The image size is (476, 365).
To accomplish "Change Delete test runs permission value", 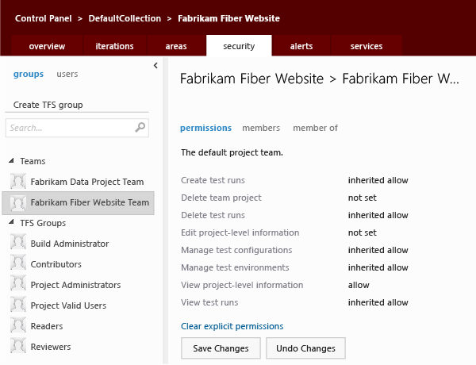I will pyautogui.click(x=378, y=215).
